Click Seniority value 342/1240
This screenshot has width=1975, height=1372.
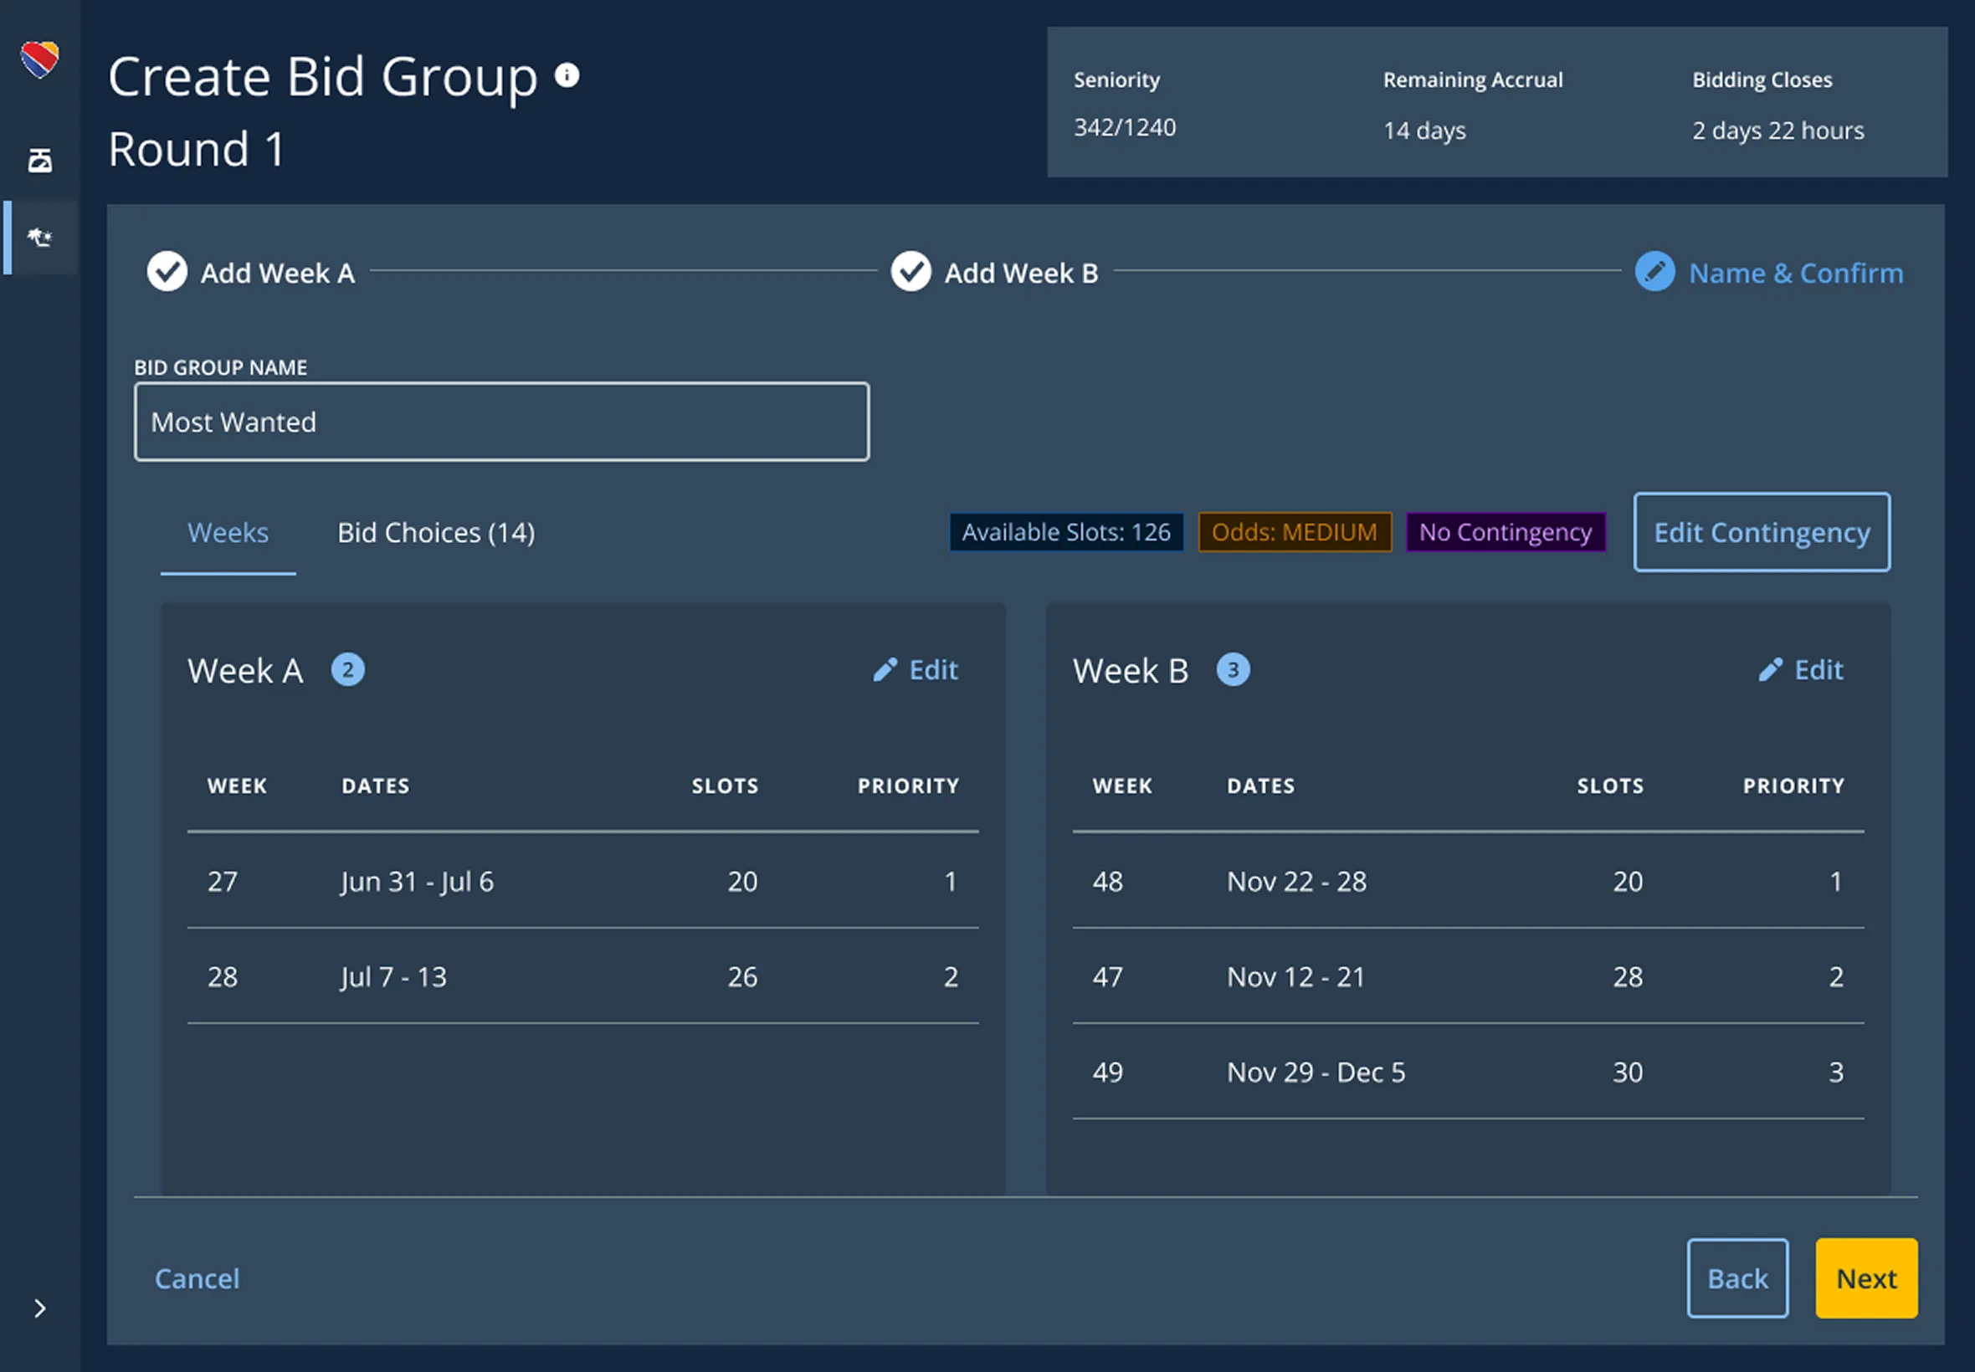(x=1125, y=127)
